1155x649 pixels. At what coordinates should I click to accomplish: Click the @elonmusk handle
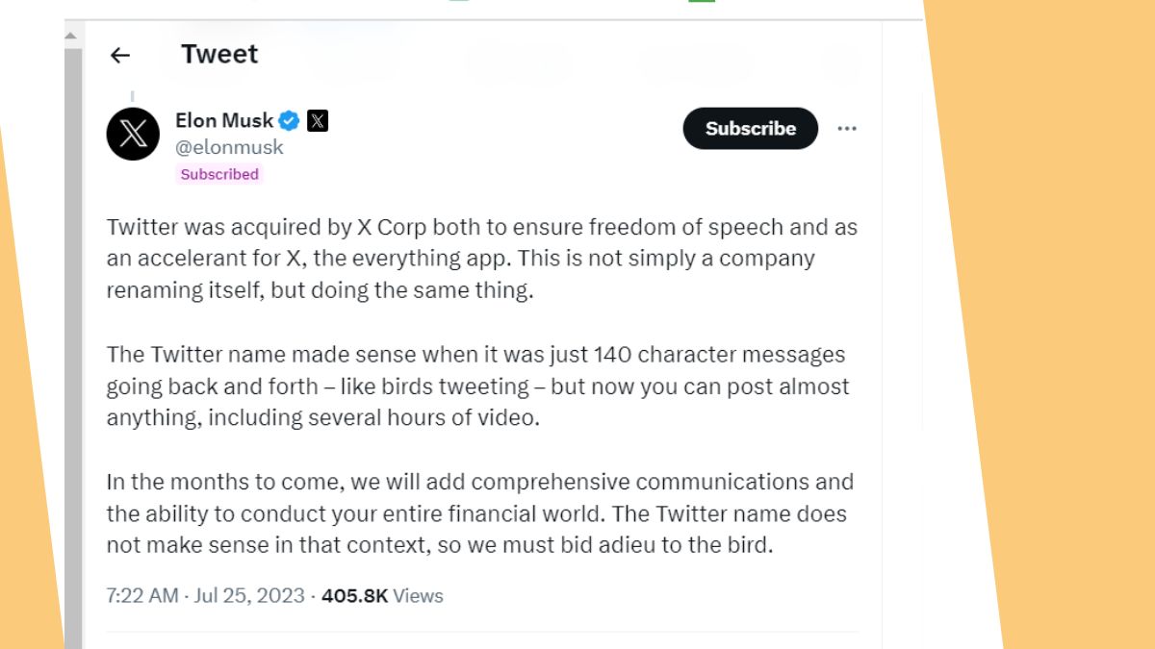(229, 147)
